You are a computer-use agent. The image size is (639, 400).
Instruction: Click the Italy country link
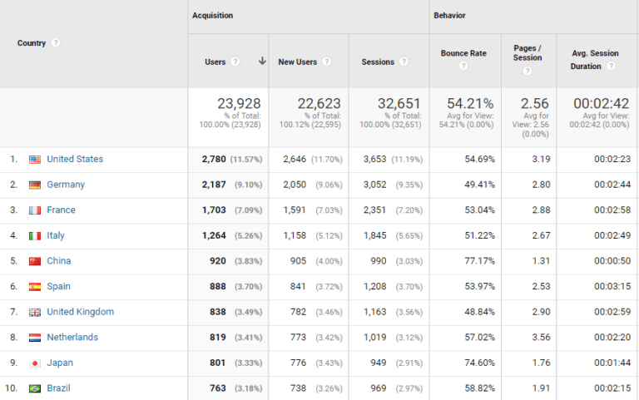tap(56, 236)
